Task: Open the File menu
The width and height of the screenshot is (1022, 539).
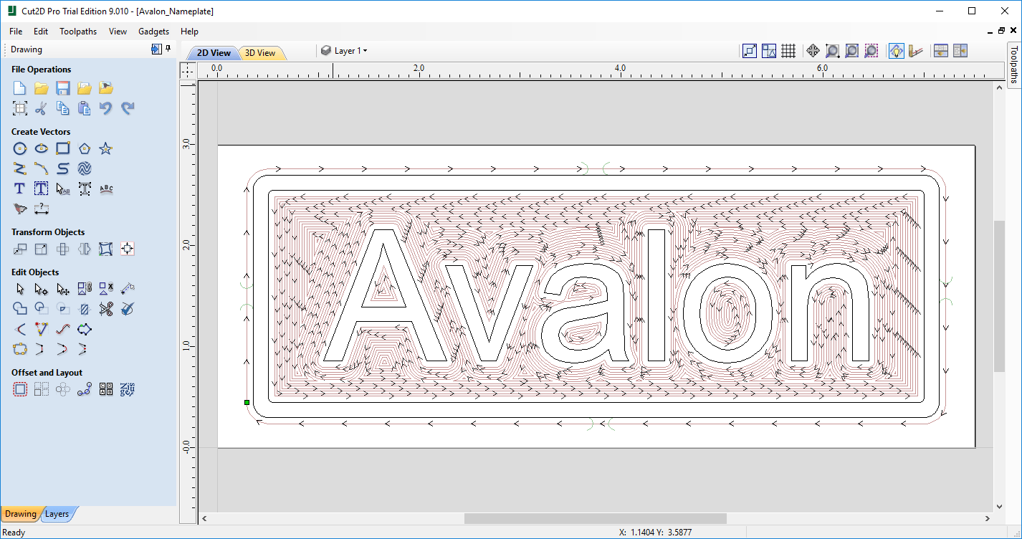Action: coord(16,32)
